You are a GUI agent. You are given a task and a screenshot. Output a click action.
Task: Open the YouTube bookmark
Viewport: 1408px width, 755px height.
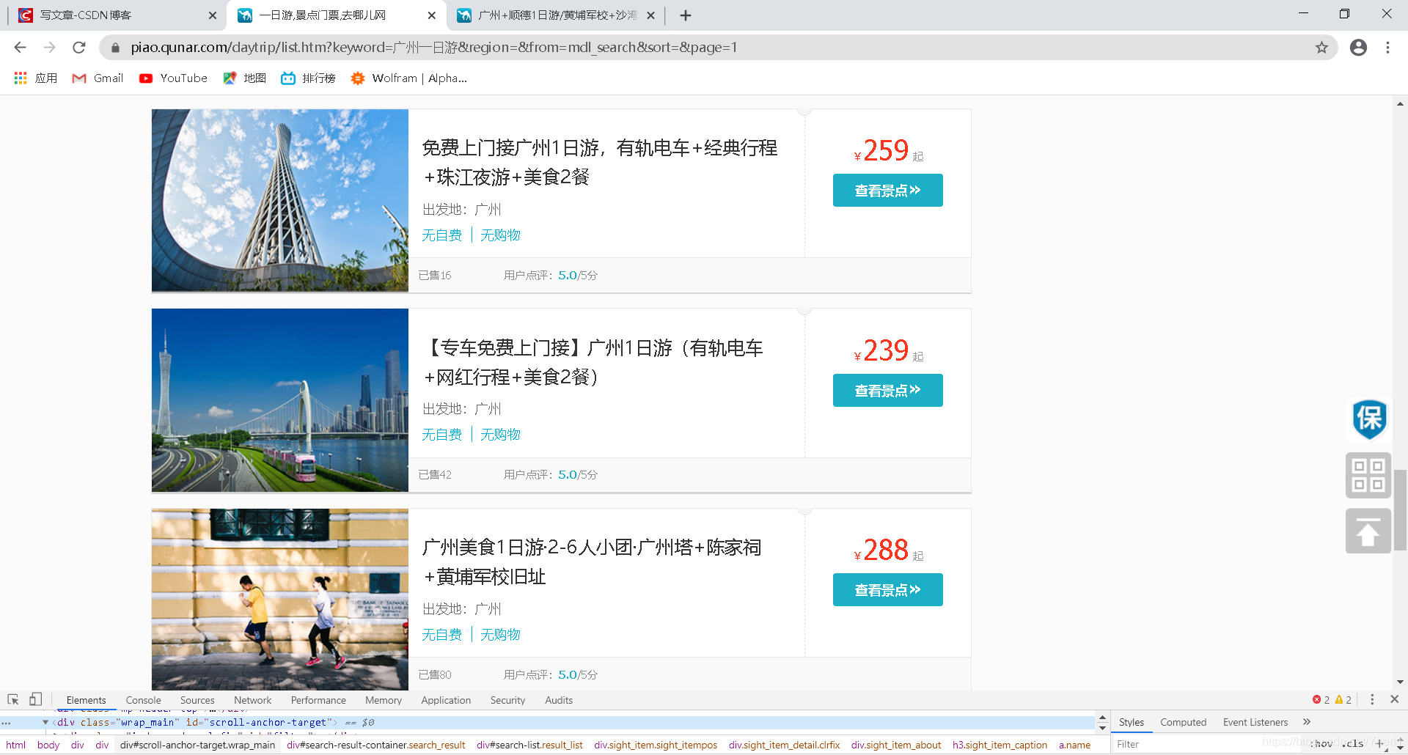pyautogui.click(x=173, y=78)
